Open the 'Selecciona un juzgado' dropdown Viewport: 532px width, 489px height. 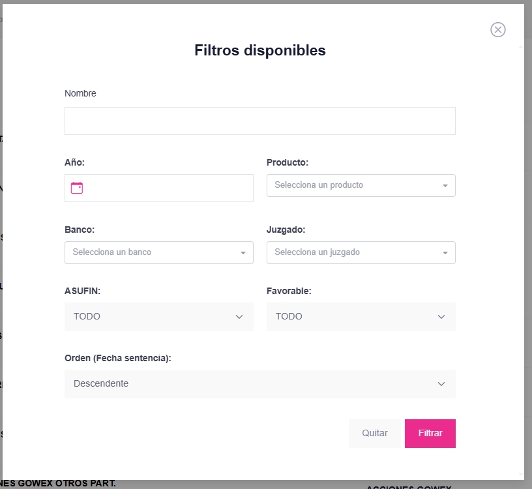click(352, 252)
